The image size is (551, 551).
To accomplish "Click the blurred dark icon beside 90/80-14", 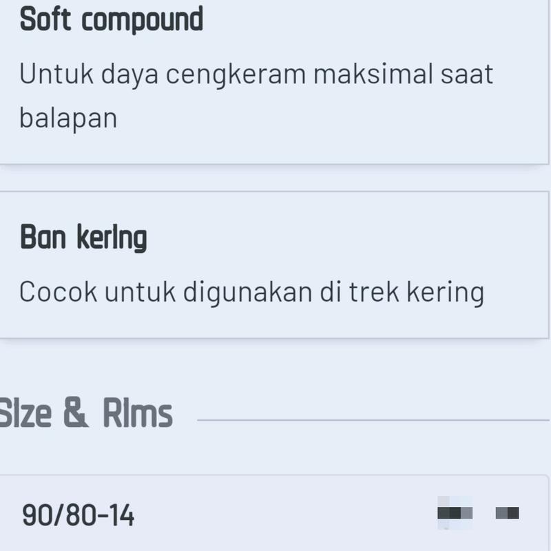I will click(455, 513).
